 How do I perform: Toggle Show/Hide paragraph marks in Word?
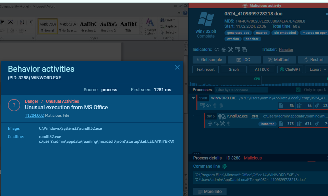point(31,22)
